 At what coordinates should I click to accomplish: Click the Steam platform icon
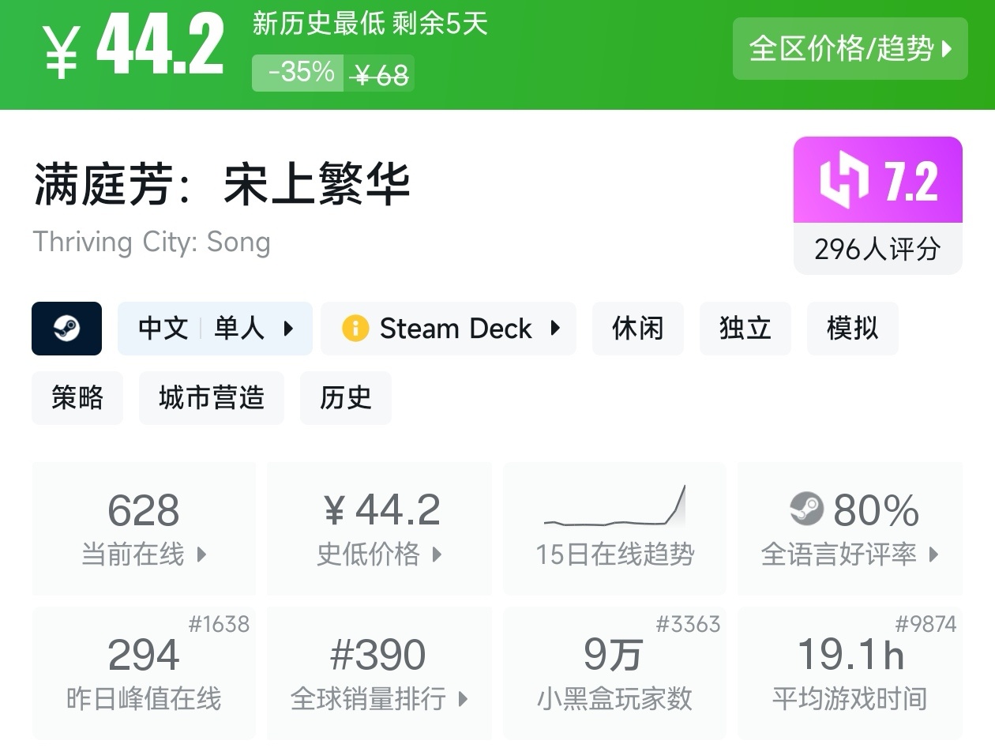pyautogui.click(x=66, y=329)
